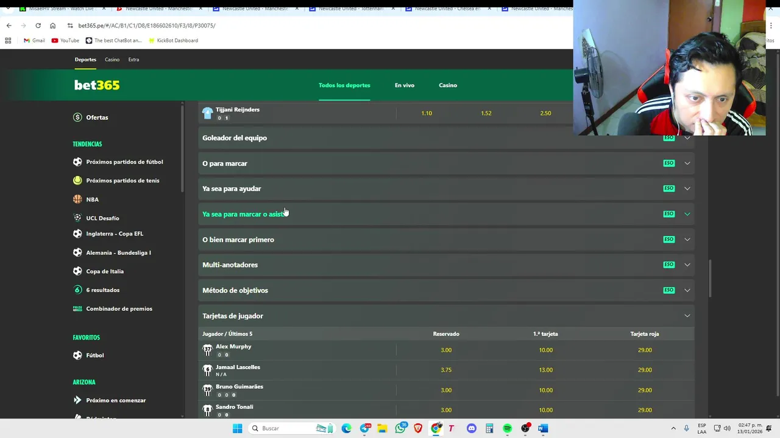Click the arrow icon beside Próximo en comenzar
Image resolution: width=780 pixels, height=438 pixels.
77,400
